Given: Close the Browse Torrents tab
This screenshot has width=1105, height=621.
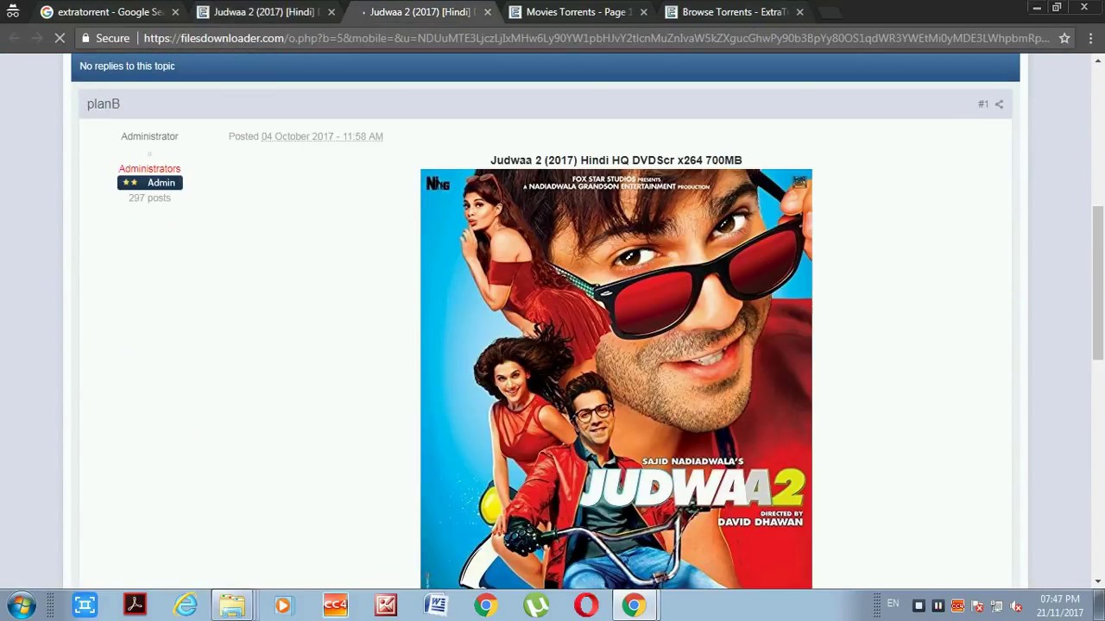Looking at the screenshot, I should tap(799, 12).
